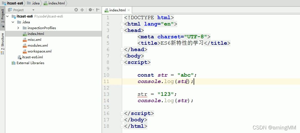The height and width of the screenshot is (133, 300).
Task: Click index.html breadcrumb in navigation bar
Action: coord(54,3)
